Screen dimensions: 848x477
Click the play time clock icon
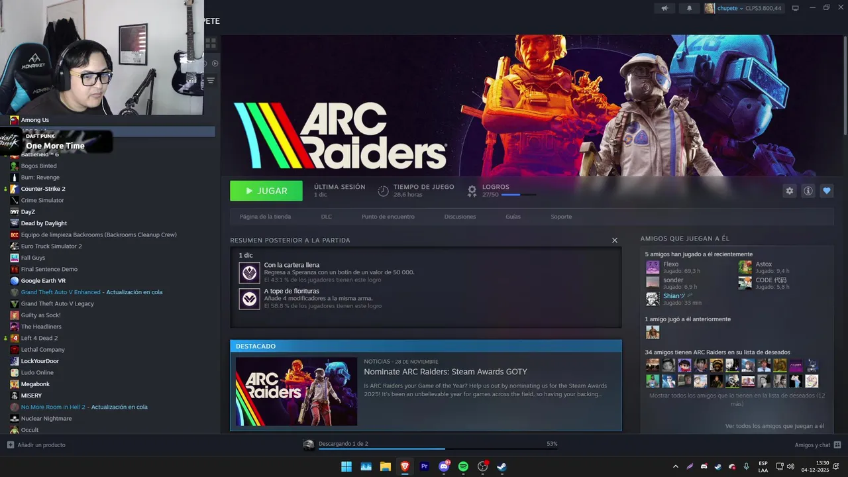point(383,191)
